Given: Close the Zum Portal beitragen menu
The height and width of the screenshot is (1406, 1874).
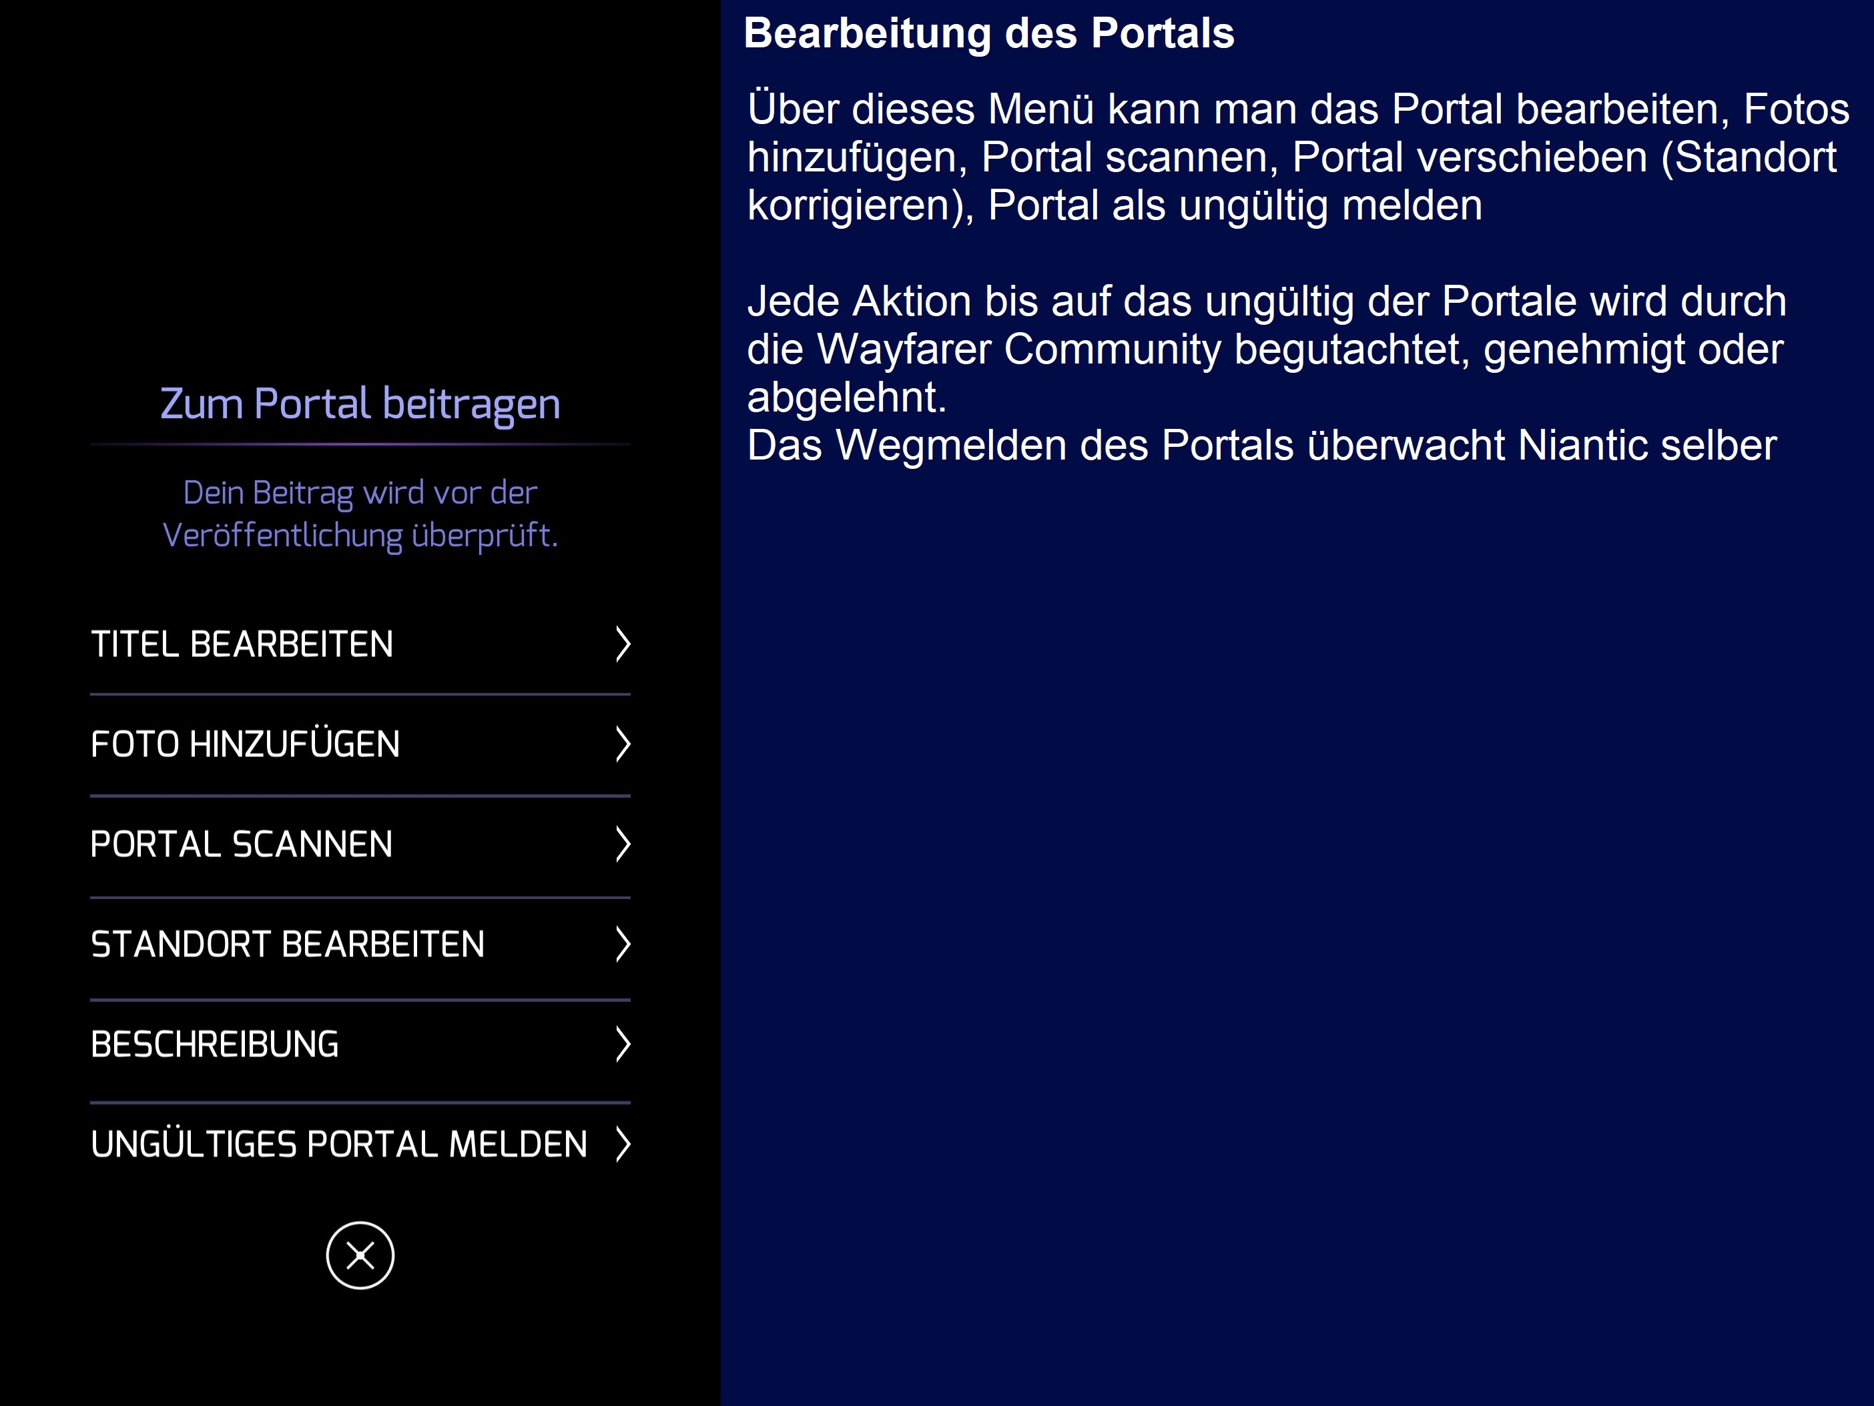Looking at the screenshot, I should (x=360, y=1255).
